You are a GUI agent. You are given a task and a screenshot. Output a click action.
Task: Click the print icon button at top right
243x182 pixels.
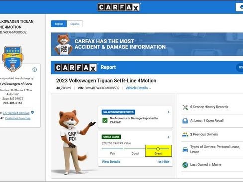240,7
